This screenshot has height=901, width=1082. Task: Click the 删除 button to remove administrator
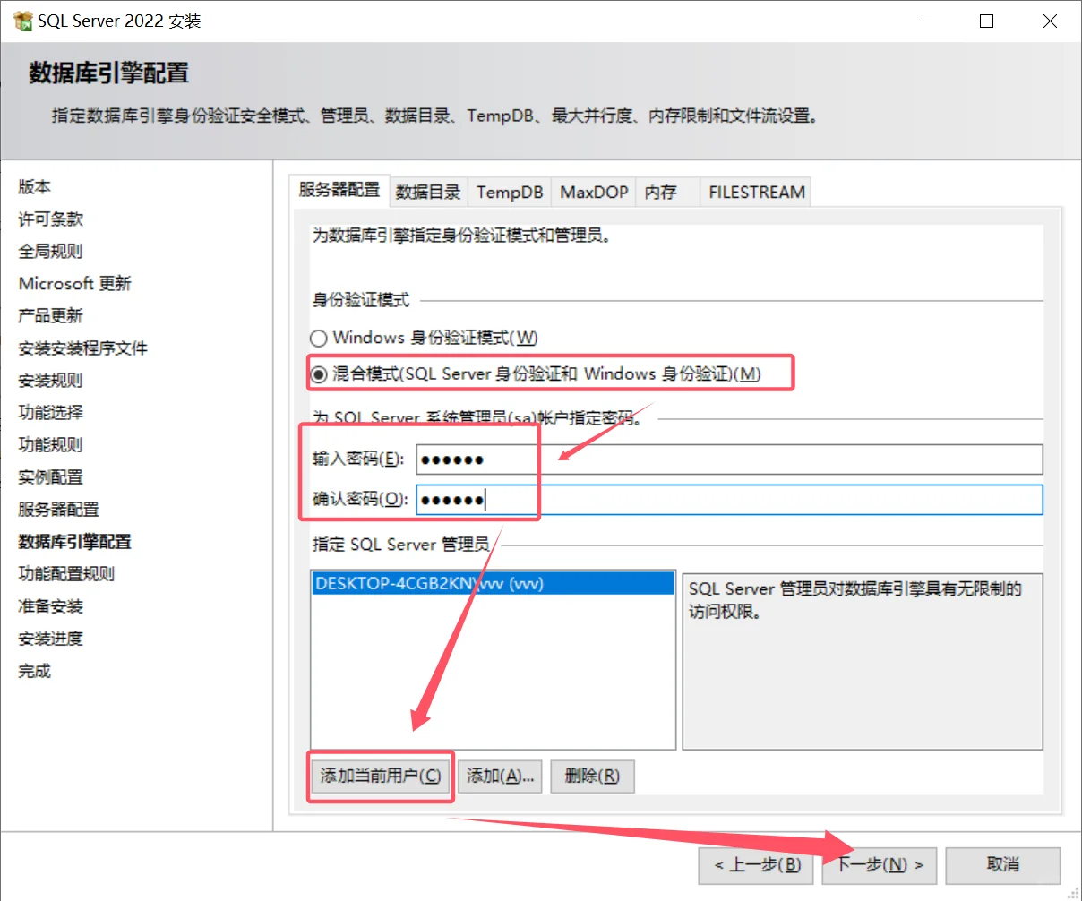click(592, 776)
